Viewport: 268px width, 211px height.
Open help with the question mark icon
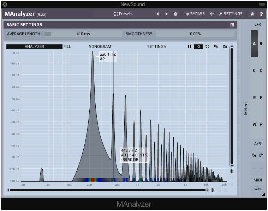click(261, 14)
